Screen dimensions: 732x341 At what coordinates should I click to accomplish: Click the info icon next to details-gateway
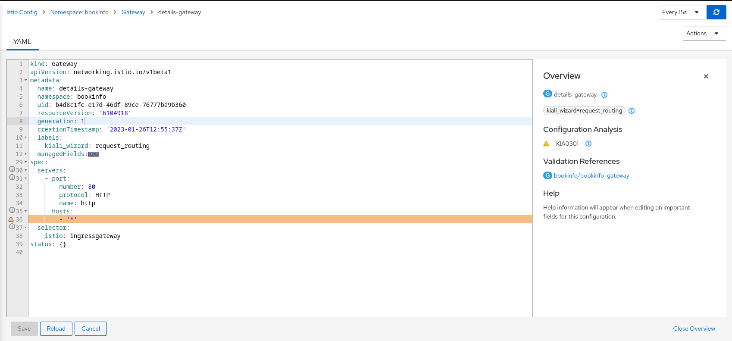604,94
